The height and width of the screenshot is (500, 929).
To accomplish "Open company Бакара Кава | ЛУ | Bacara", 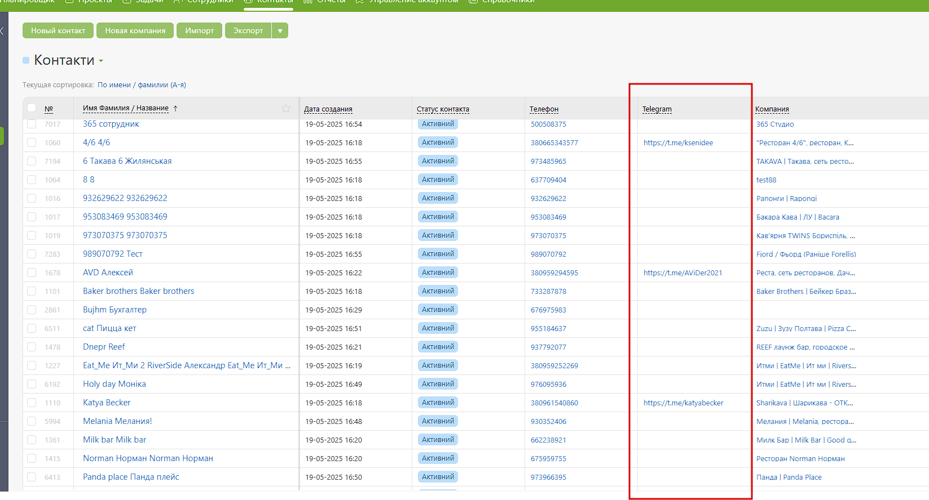I will pos(798,217).
